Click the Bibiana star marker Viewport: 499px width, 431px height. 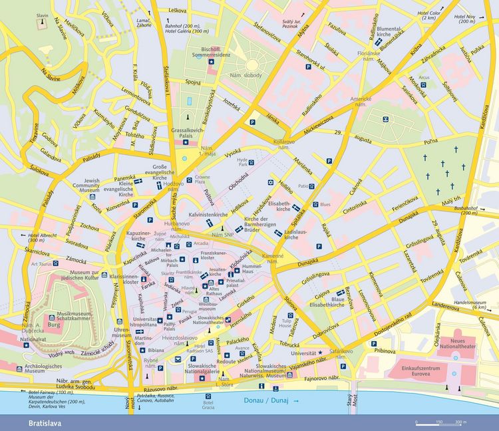point(142,351)
